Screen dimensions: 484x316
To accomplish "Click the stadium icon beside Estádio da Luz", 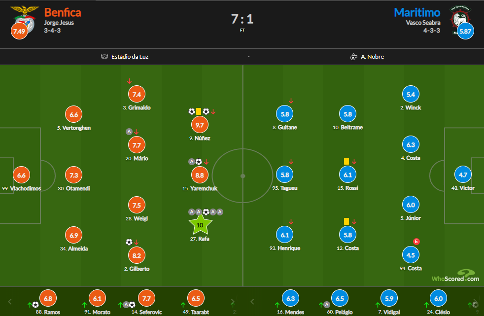I will (104, 56).
